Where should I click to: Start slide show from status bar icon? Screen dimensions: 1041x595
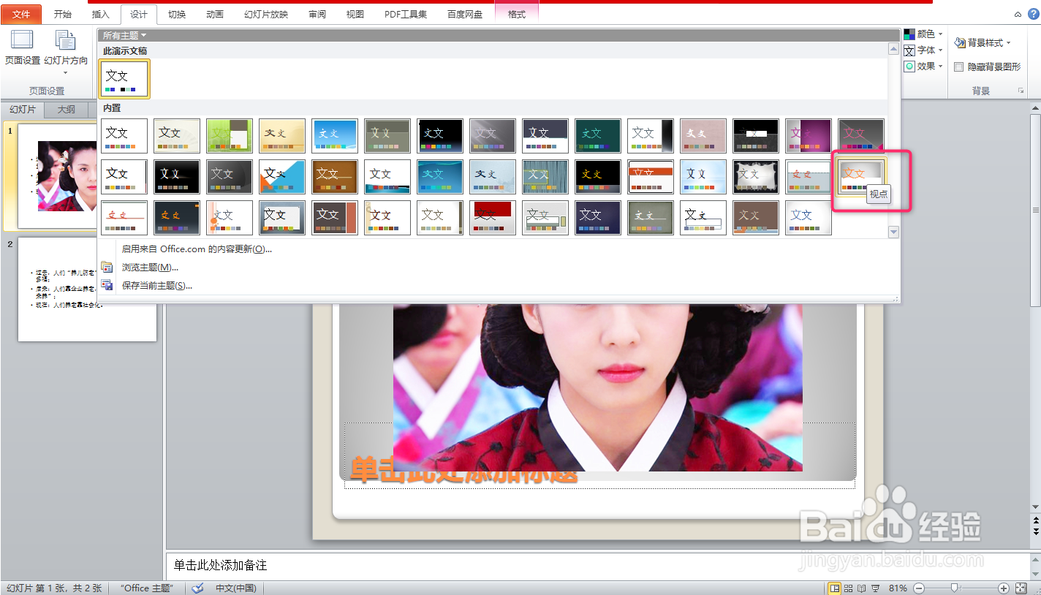875,588
